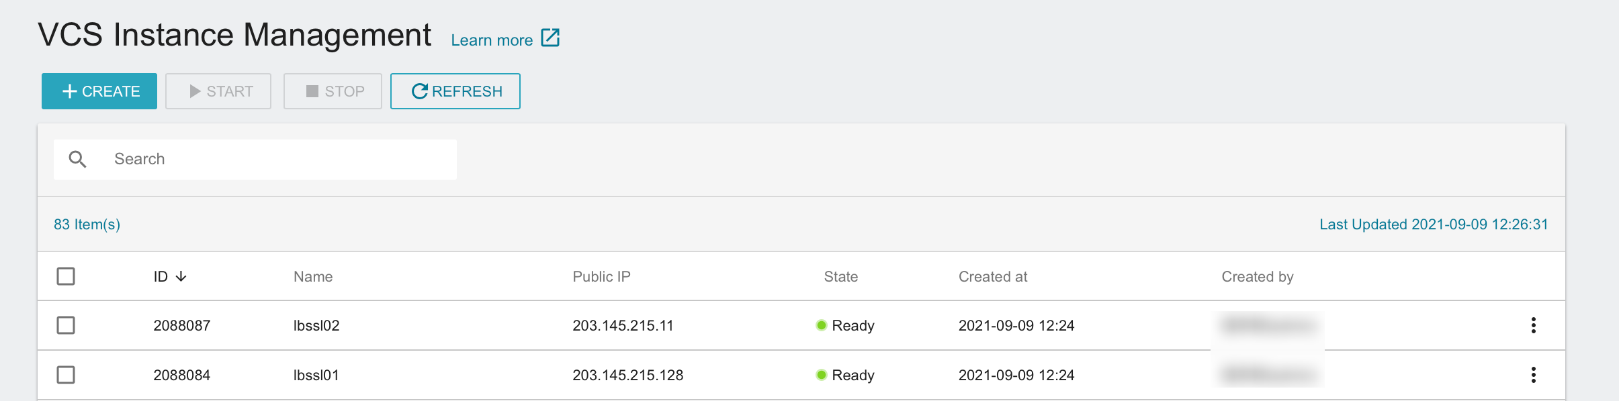Click the plus icon on CREATE button
Screen dimensions: 1619x401
69,91
